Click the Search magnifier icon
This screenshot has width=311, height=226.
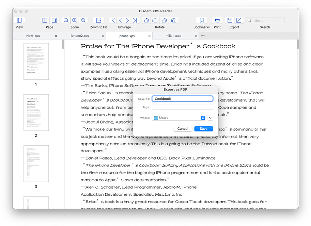249,21
